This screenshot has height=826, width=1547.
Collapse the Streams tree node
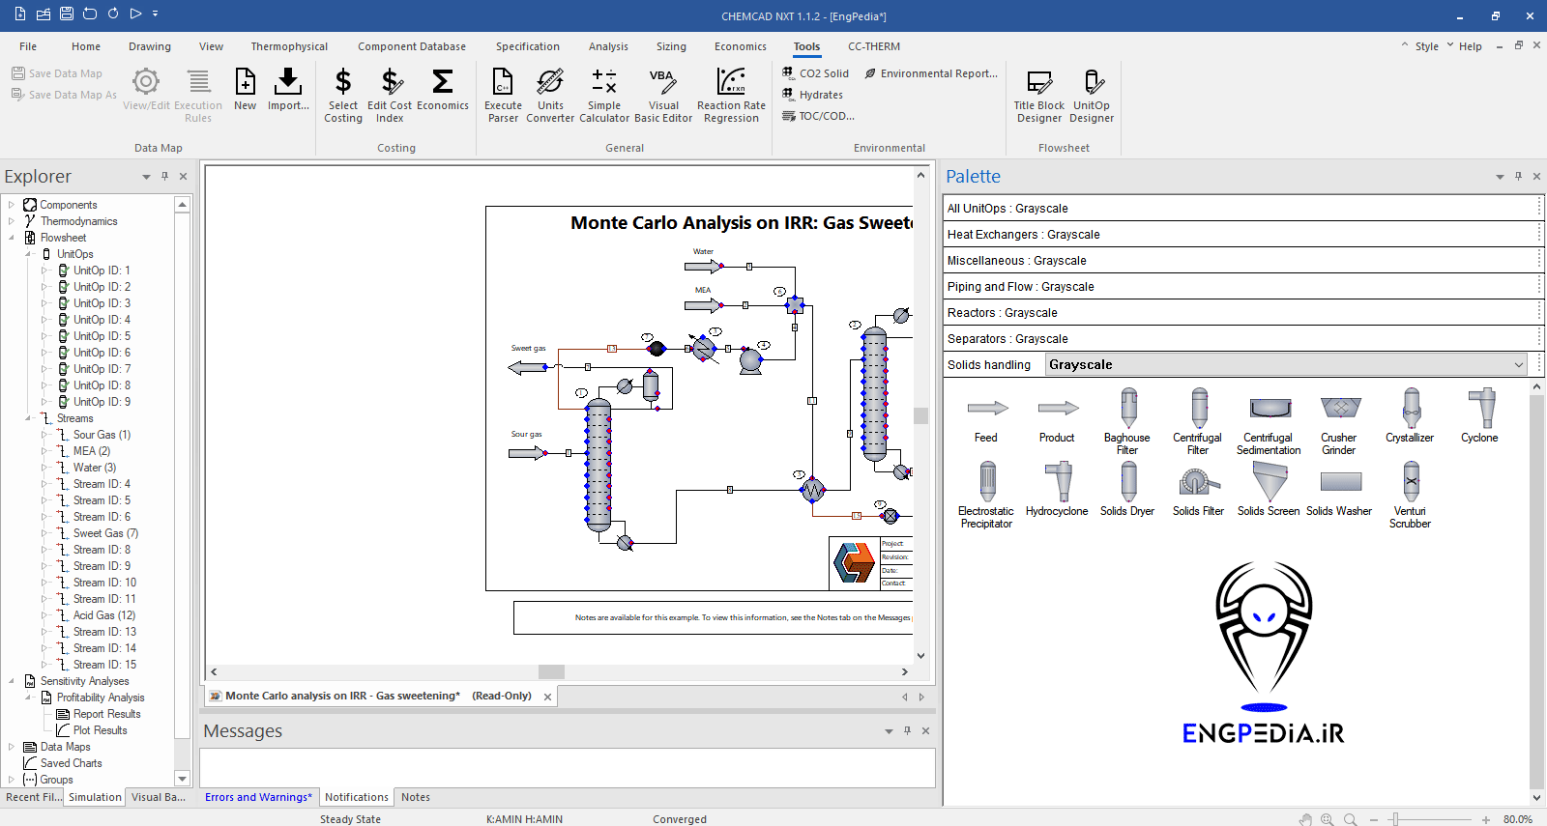[x=28, y=418]
